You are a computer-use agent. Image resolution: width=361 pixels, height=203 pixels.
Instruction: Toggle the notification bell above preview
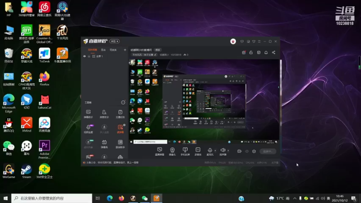point(266,52)
